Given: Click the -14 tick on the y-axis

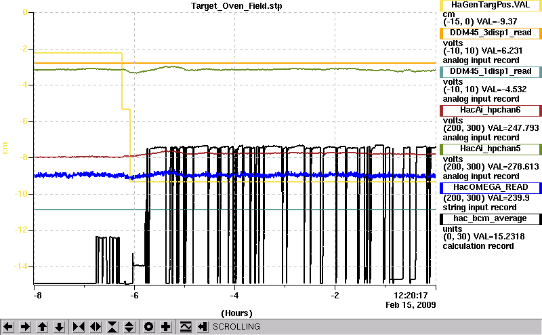Looking at the screenshot, I should [x=20, y=267].
